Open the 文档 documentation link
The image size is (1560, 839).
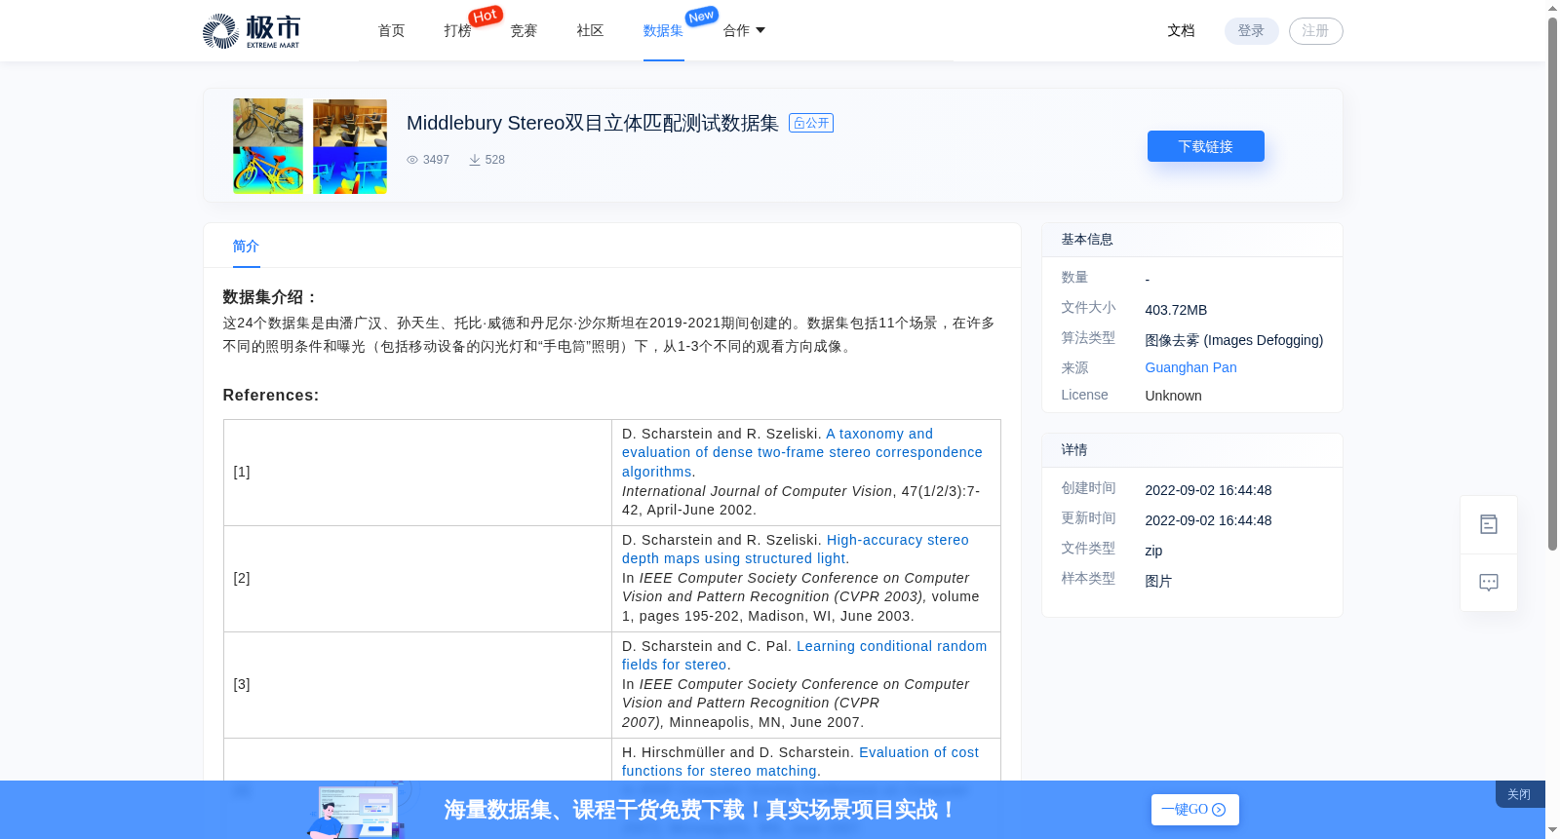[1182, 31]
